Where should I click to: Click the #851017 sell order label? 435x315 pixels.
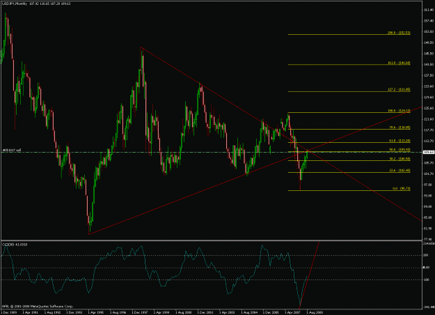click(12, 150)
